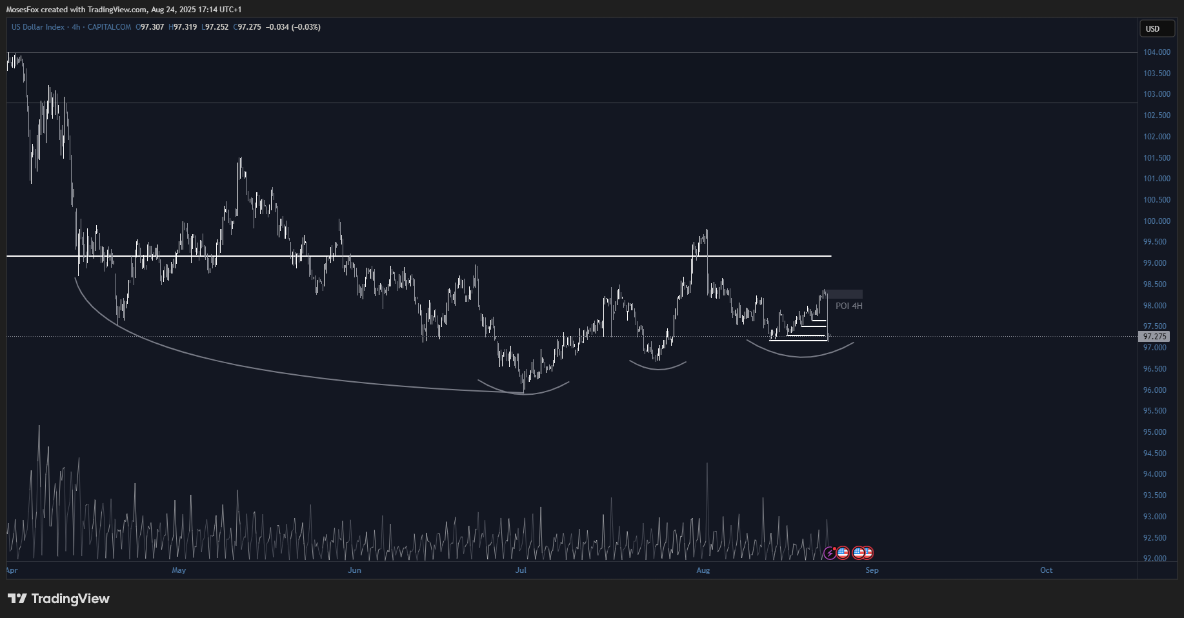Click the US Dollar Index symbol title
The width and height of the screenshot is (1184, 618).
coord(38,27)
